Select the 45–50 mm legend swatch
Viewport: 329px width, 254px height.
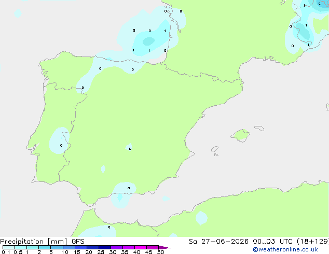pos(153,247)
